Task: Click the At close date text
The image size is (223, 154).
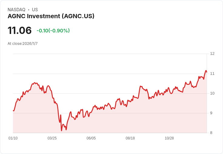Action: 23,44
